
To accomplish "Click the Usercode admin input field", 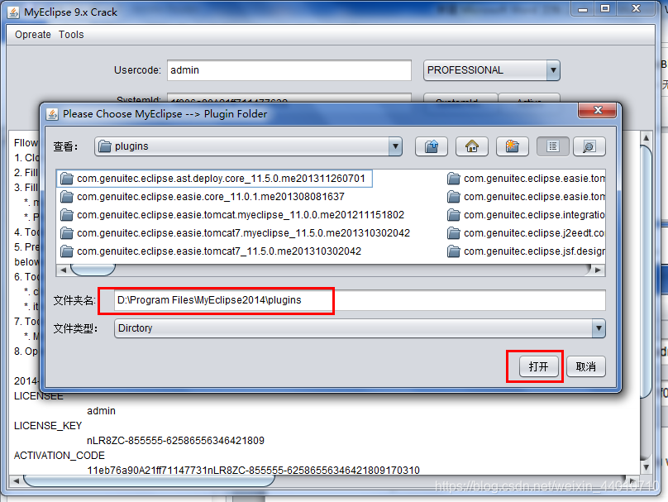I will [x=289, y=70].
